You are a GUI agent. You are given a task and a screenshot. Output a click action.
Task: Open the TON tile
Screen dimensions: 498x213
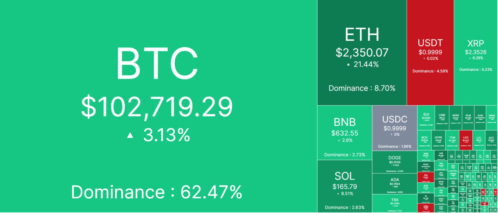[452, 140]
